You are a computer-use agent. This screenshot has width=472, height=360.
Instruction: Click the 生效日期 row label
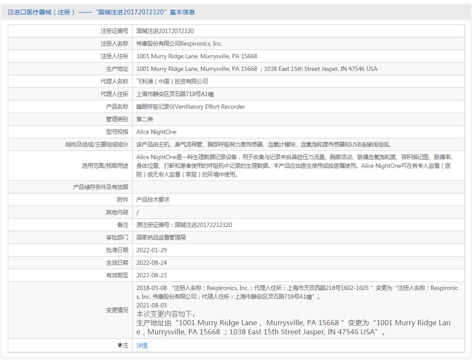[x=117, y=263]
